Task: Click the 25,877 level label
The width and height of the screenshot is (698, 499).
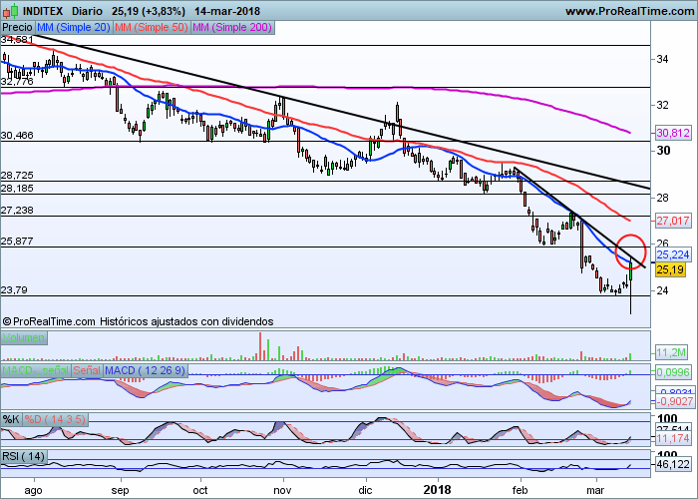Action: (17, 242)
